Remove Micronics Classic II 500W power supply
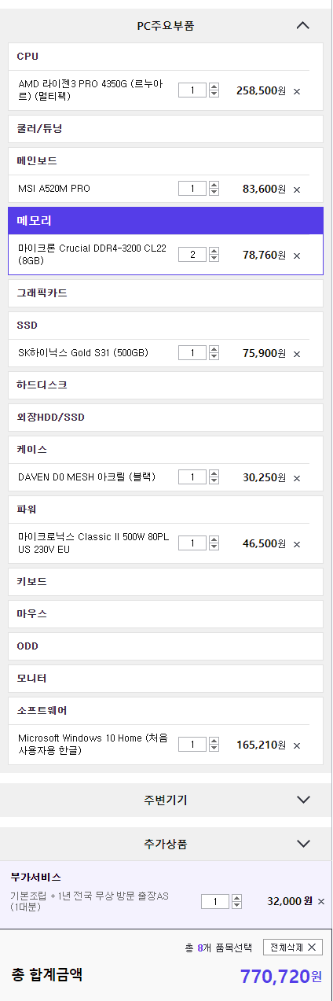The image size is (333, 1001). 297,544
